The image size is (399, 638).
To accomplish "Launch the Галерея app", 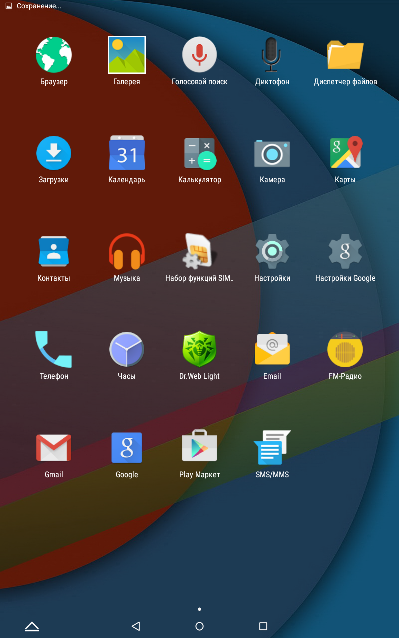I will point(127,55).
